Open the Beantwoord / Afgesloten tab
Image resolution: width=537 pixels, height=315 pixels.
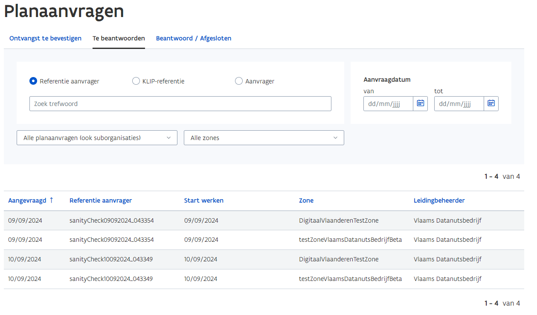tap(194, 38)
